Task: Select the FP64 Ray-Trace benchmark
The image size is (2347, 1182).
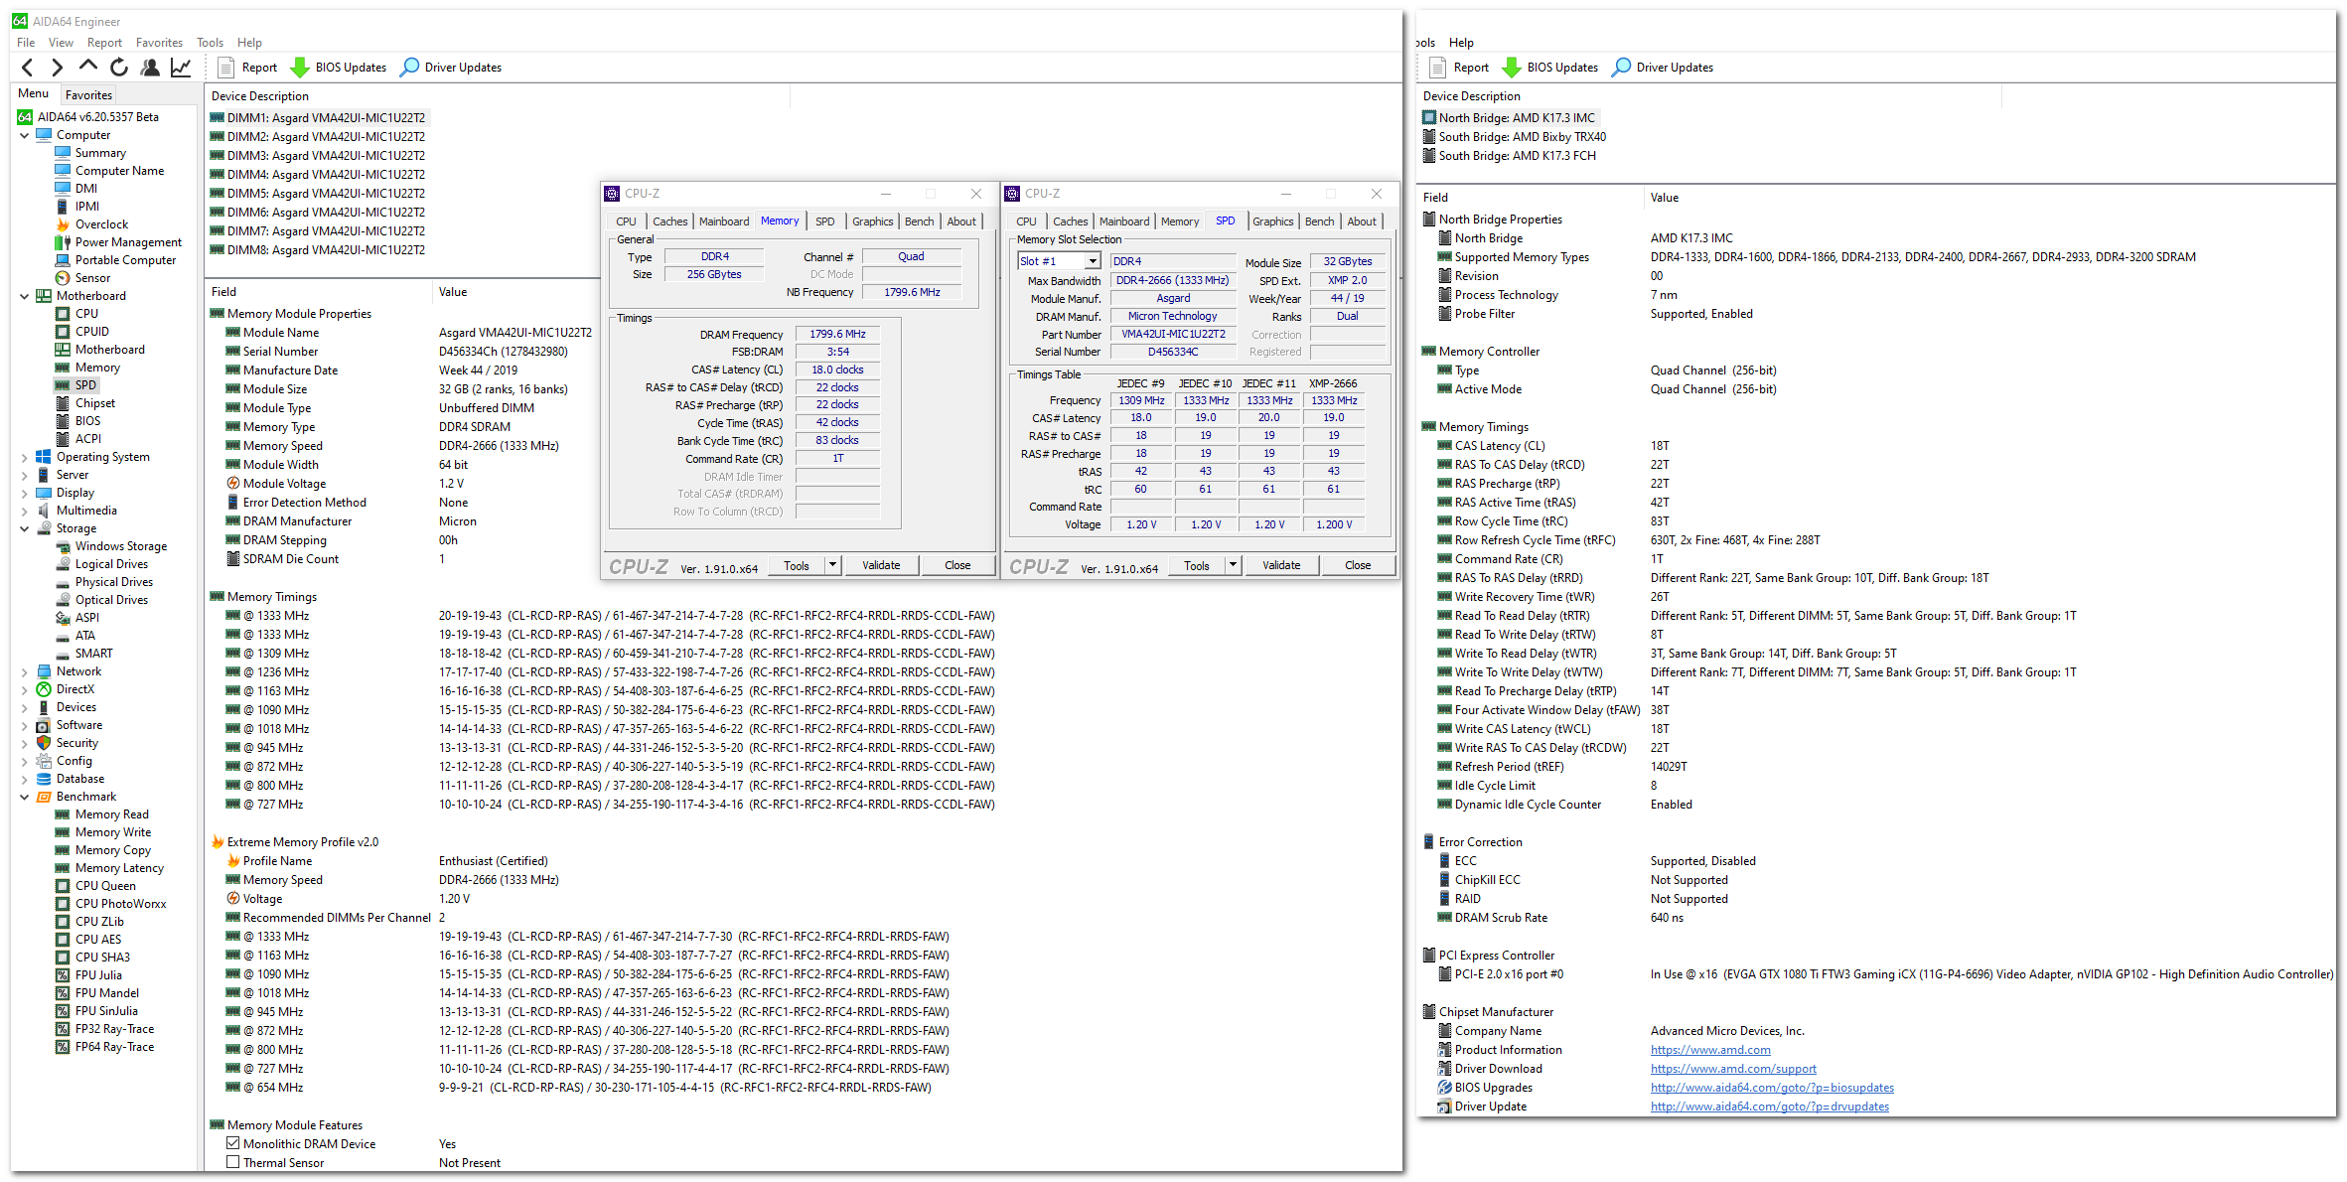Action: click(114, 1047)
